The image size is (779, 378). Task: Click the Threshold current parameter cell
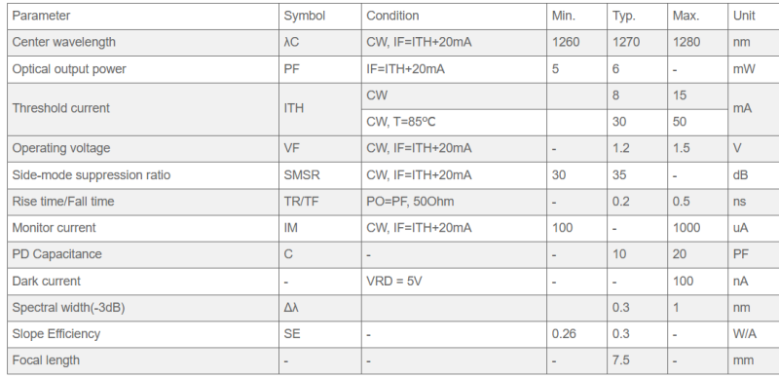tap(143, 109)
